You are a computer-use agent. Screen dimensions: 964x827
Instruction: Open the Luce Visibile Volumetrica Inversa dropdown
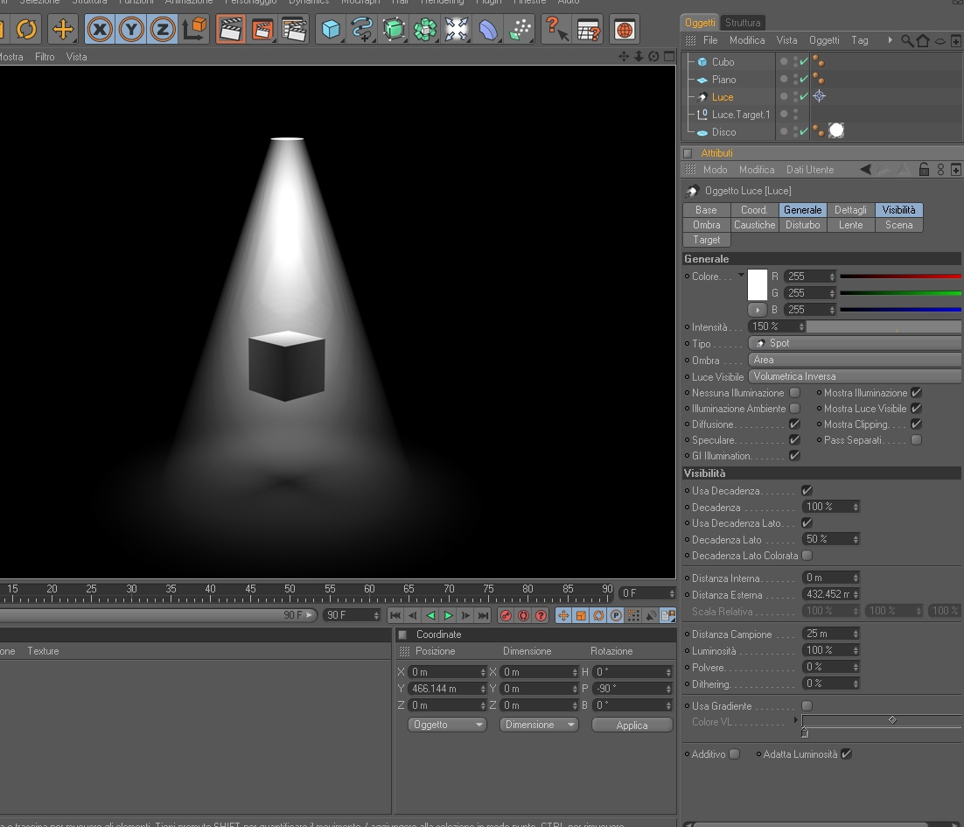tap(855, 376)
